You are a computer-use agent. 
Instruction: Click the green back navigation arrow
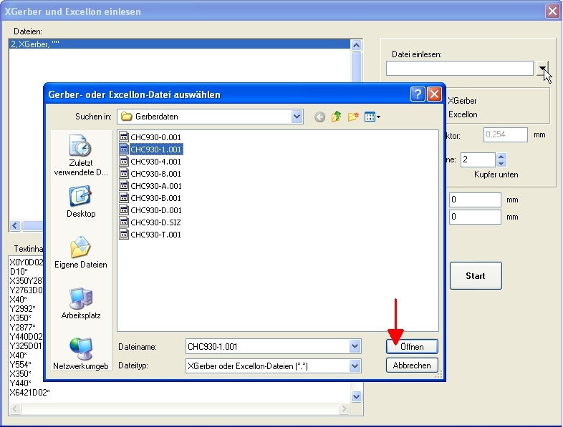319,117
